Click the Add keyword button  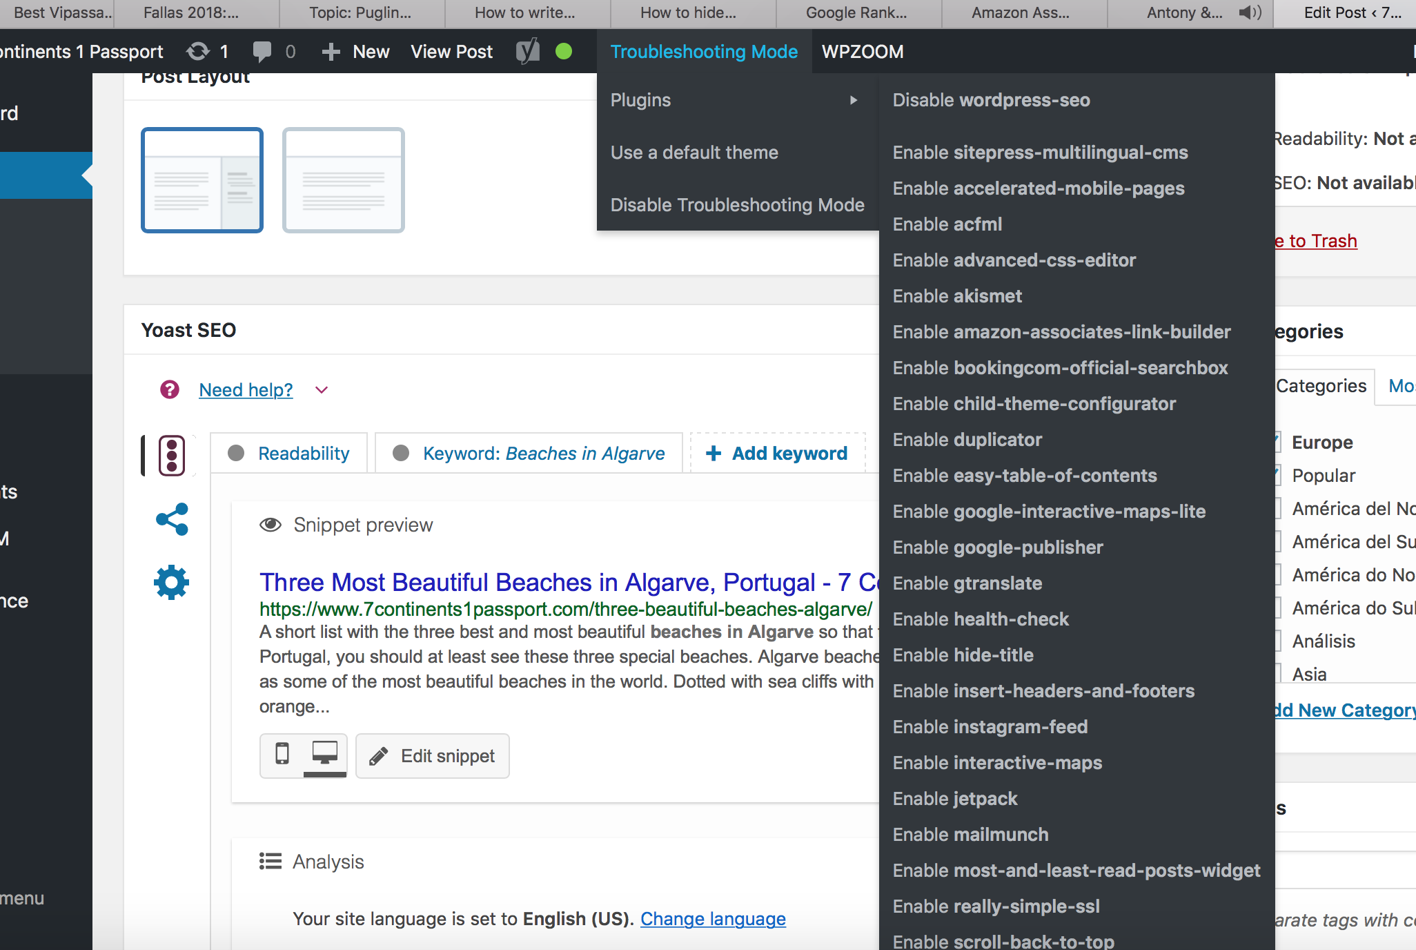point(778,453)
